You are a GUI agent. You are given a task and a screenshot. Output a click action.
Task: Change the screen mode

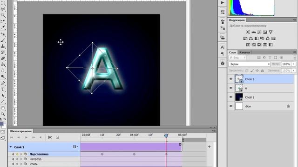click(3, 138)
